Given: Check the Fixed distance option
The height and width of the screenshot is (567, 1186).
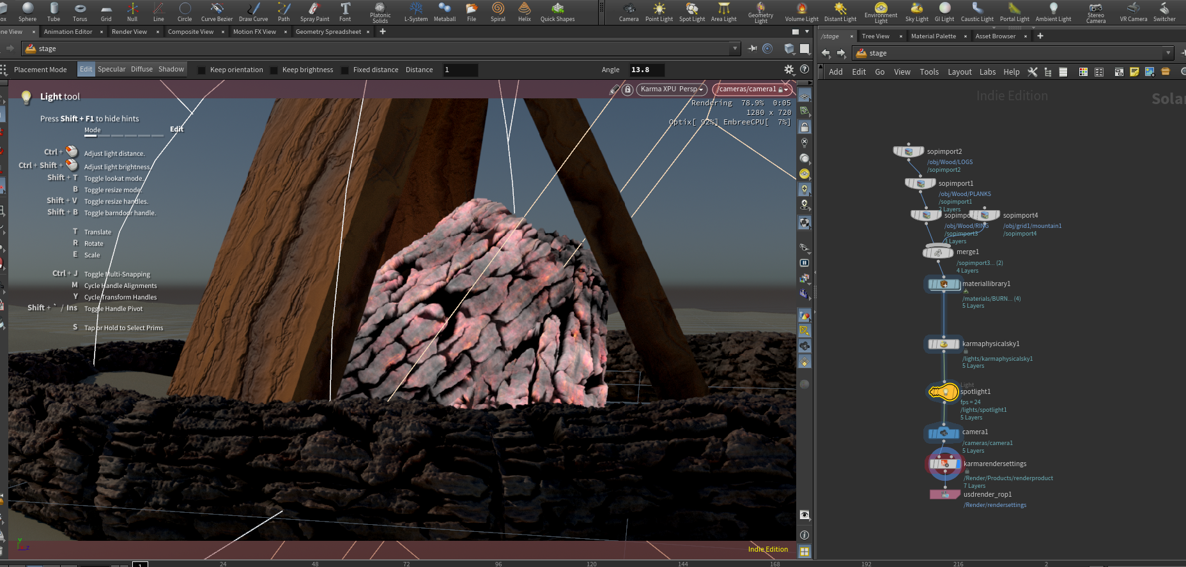Looking at the screenshot, I should click(x=345, y=70).
